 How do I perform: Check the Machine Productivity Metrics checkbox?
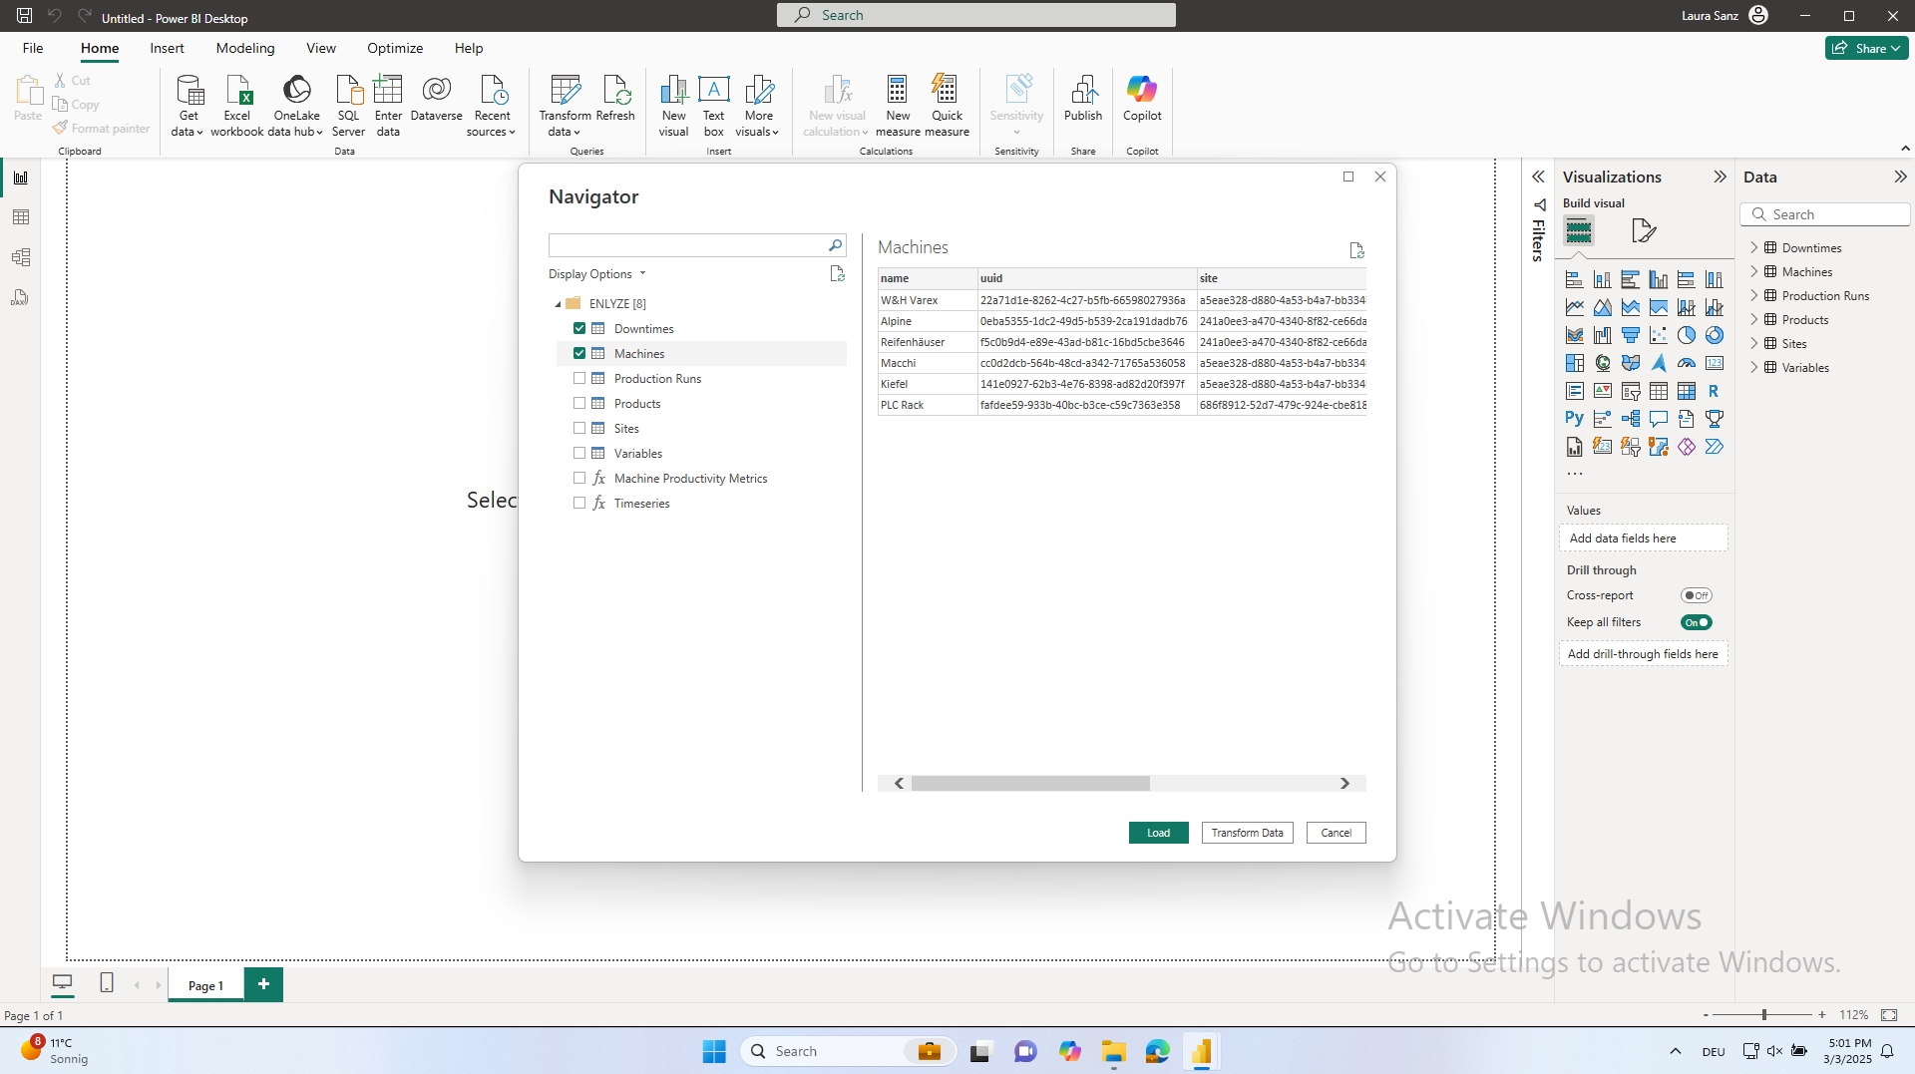coord(579,478)
